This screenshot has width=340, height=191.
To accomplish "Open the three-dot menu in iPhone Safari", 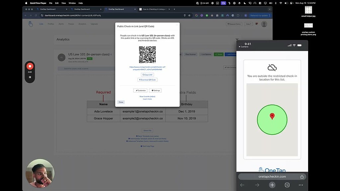I will [301, 185].
